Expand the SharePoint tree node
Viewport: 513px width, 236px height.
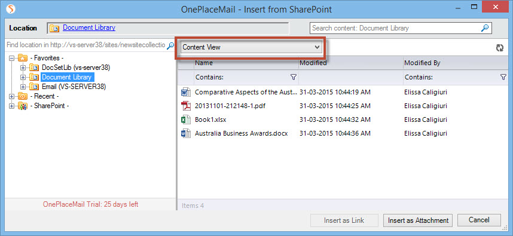tap(12, 106)
